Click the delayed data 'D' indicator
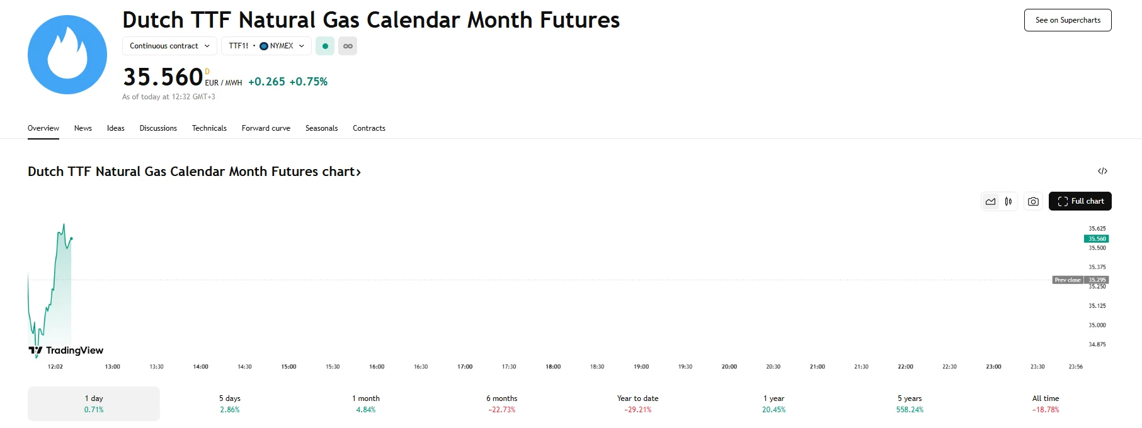 point(207,72)
